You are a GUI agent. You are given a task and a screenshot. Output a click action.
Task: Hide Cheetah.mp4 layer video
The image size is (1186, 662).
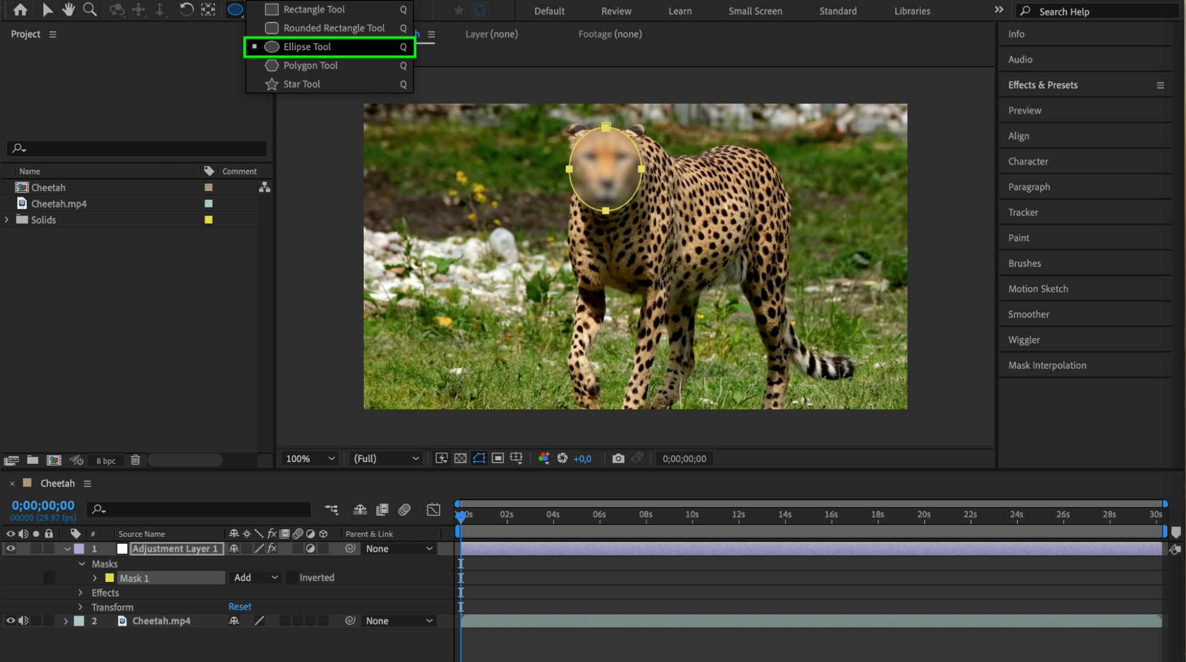pos(11,621)
